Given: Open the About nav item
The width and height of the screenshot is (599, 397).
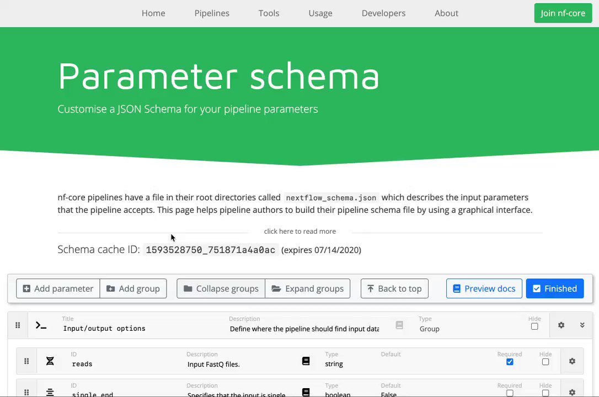Looking at the screenshot, I should [446, 13].
